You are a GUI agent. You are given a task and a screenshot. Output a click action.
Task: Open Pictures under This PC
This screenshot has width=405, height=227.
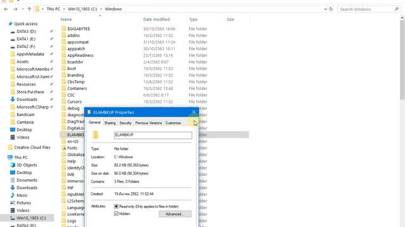click(x=24, y=203)
